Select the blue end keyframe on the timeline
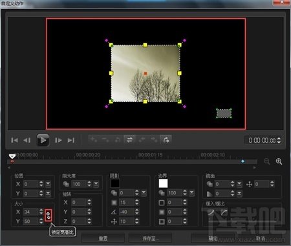 tap(243, 161)
